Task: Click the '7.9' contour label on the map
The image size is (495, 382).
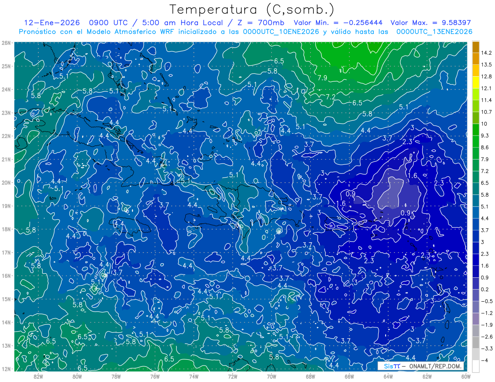Action: tap(322, 78)
